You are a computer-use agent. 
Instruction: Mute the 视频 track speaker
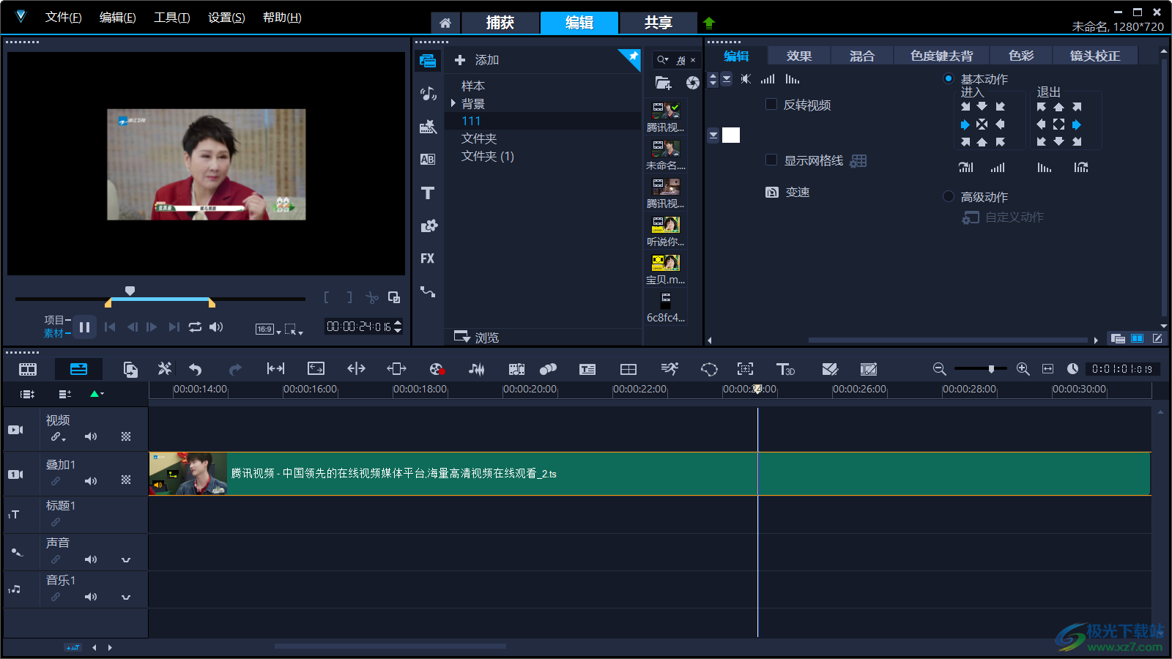[91, 436]
